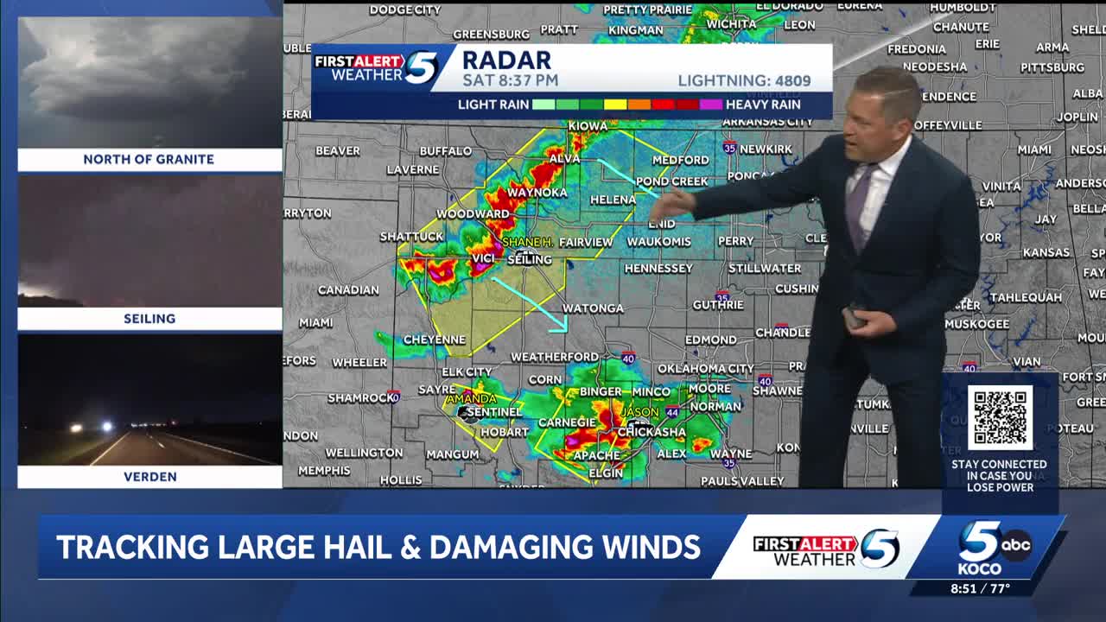Click the RADAR title text
The image size is (1106, 622).
click(506, 60)
